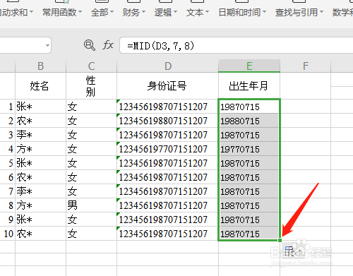The width and height of the screenshot is (353, 276).
Task: Open the name box dropdown arrow
Action: click(47, 45)
